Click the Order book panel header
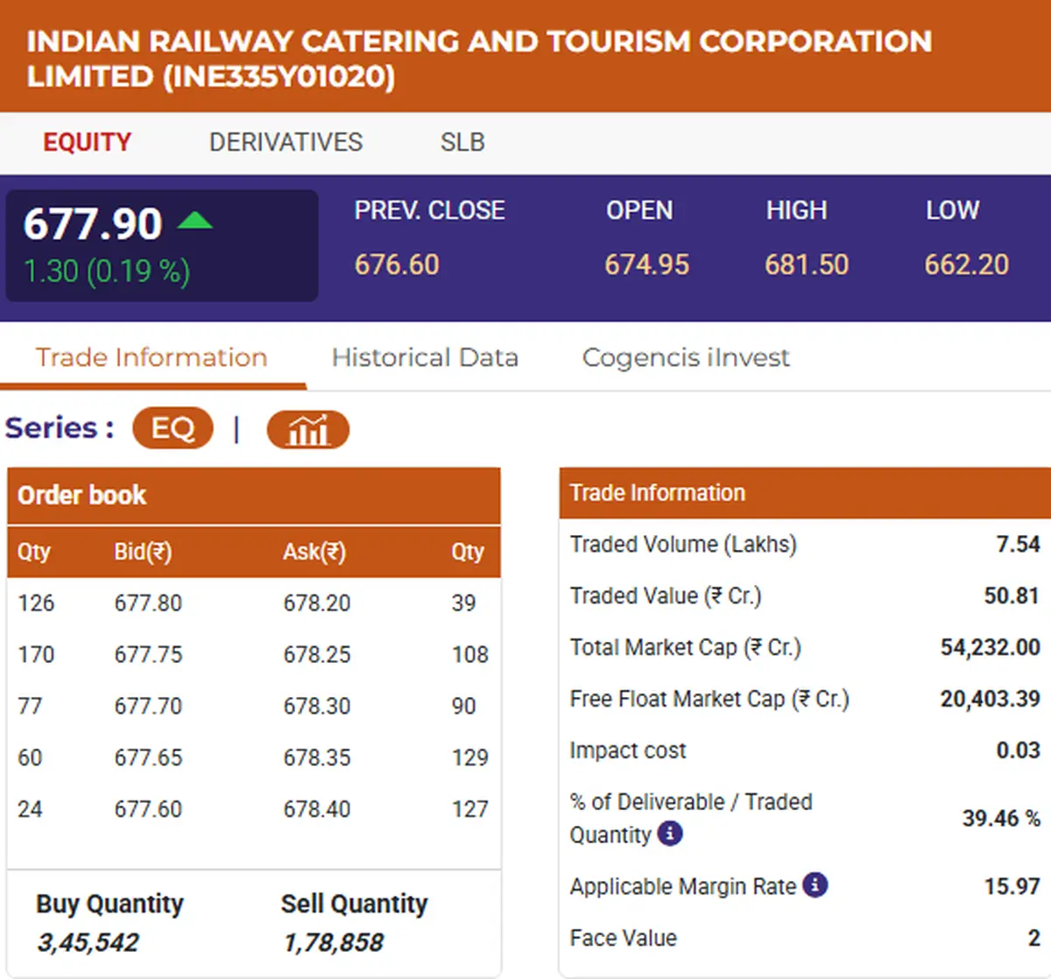The height and width of the screenshot is (979, 1051). click(81, 496)
